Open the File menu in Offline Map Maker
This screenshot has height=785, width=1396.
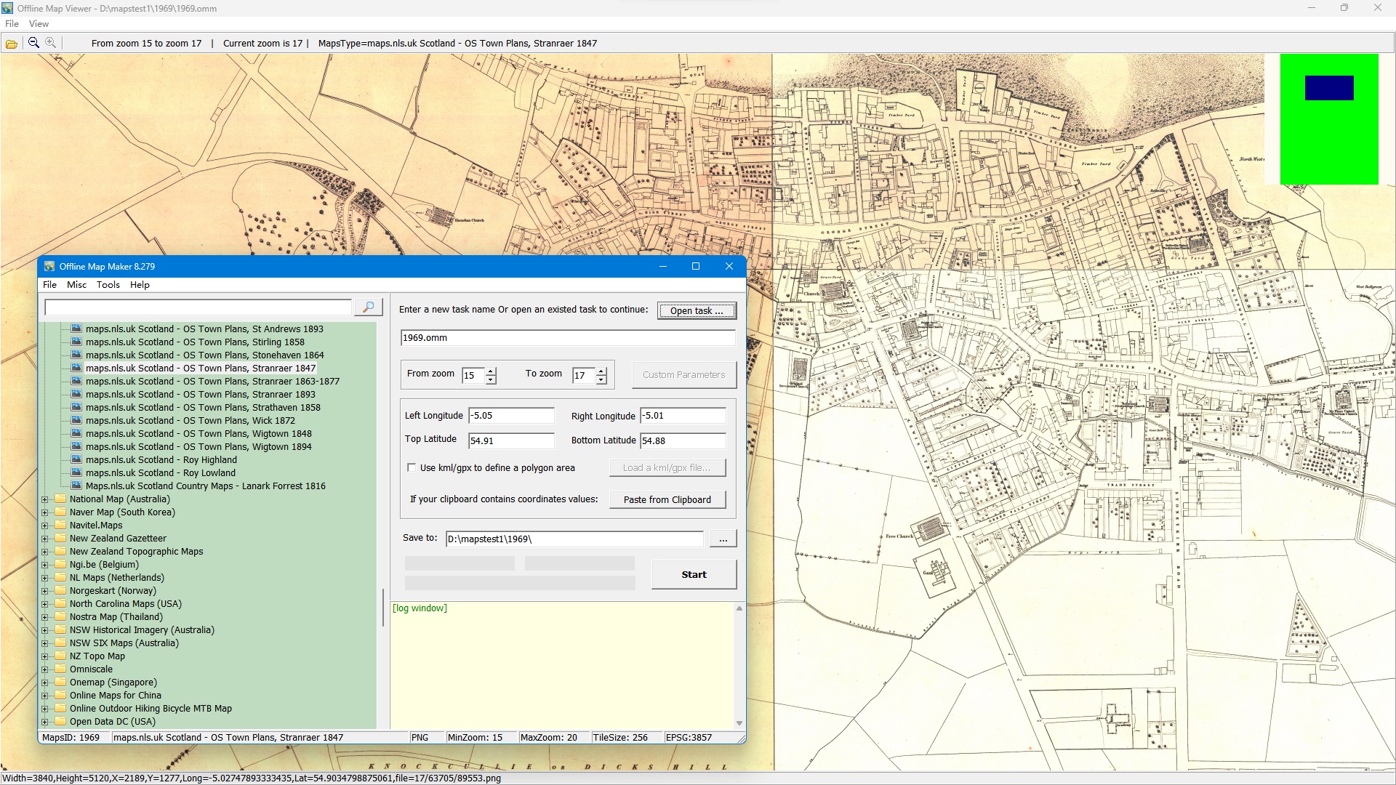pos(49,285)
